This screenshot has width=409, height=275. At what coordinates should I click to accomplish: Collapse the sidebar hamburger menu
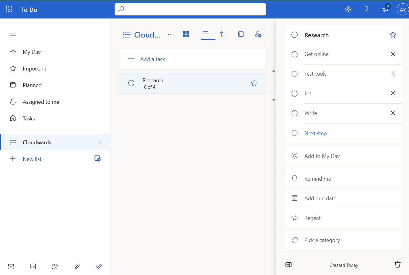point(13,34)
